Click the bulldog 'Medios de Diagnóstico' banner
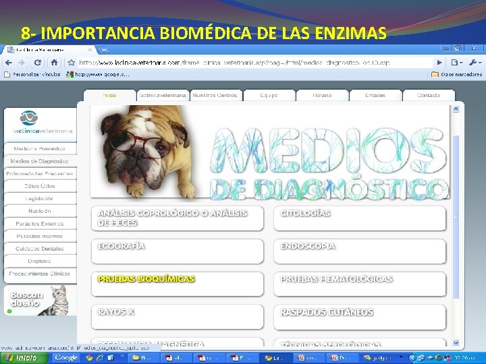 (269, 152)
